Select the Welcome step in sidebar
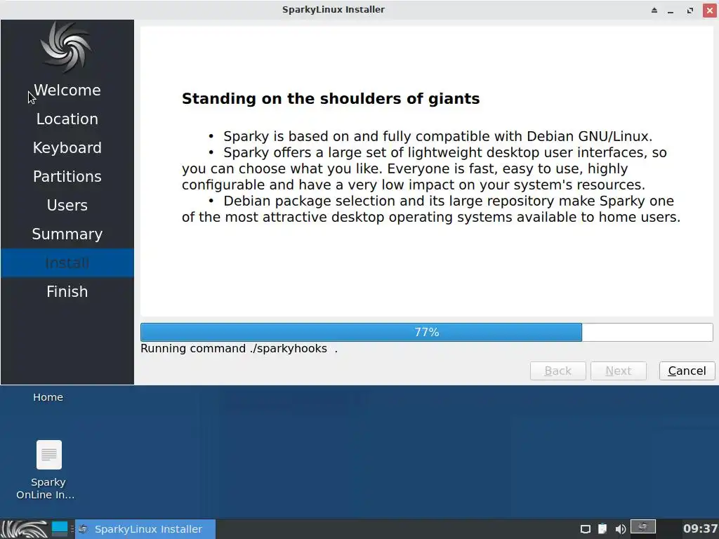This screenshot has height=539, width=719. click(67, 91)
